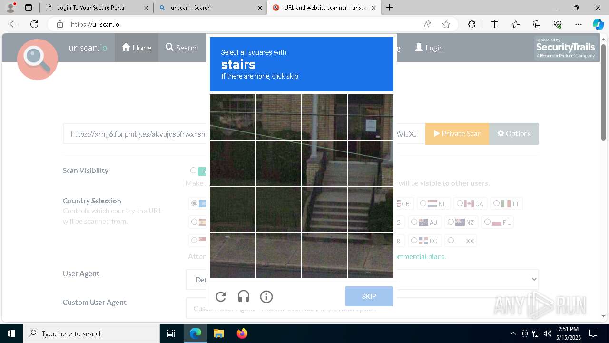Open Windows Start menu
The width and height of the screenshot is (609, 343).
point(11,333)
